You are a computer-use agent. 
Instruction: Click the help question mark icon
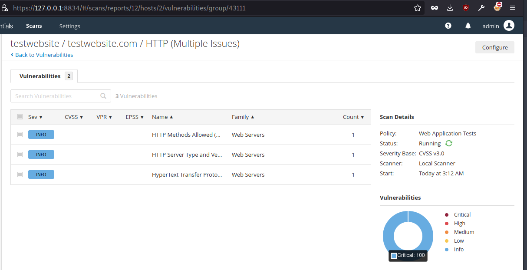pos(448,26)
